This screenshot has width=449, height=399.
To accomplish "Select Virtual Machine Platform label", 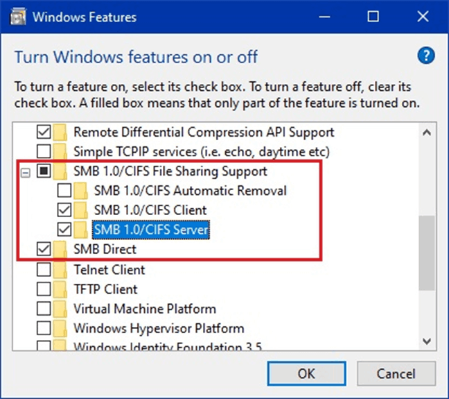I will pos(145,309).
